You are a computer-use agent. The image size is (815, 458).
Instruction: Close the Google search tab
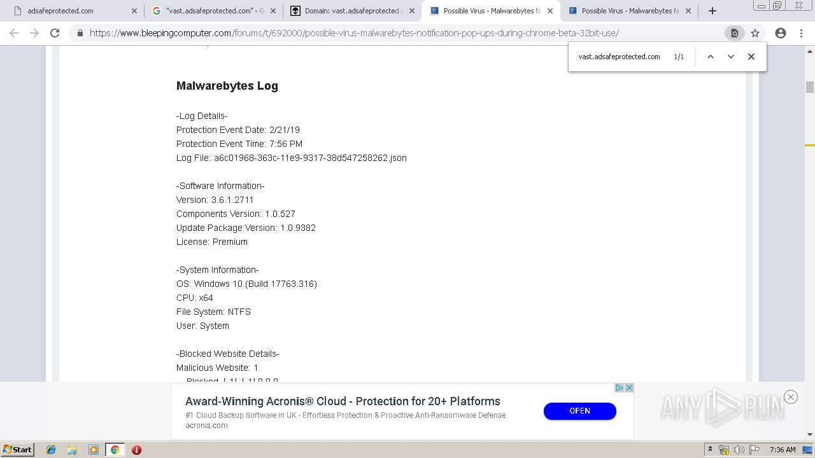273,11
